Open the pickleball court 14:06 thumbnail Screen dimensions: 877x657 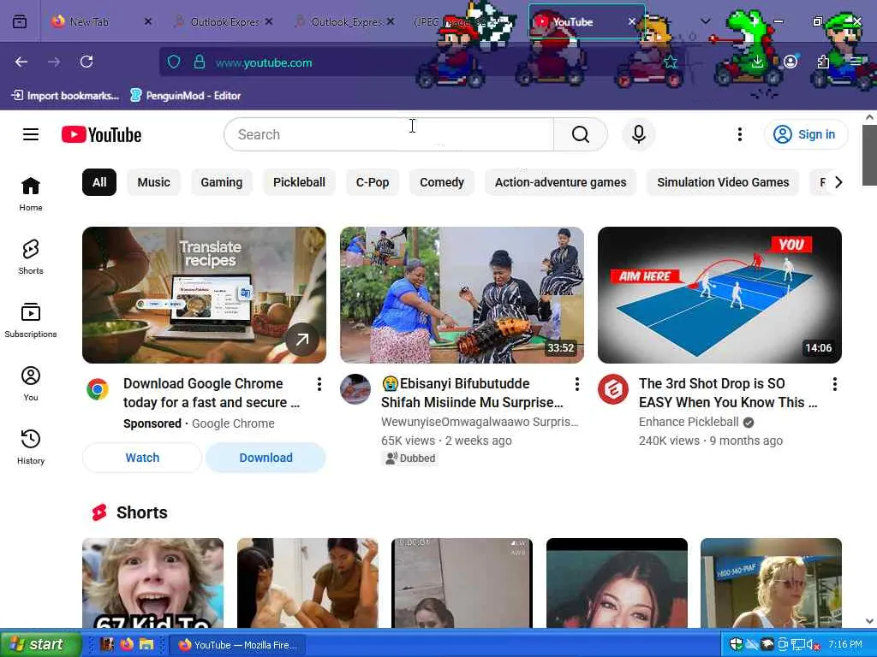(x=719, y=295)
